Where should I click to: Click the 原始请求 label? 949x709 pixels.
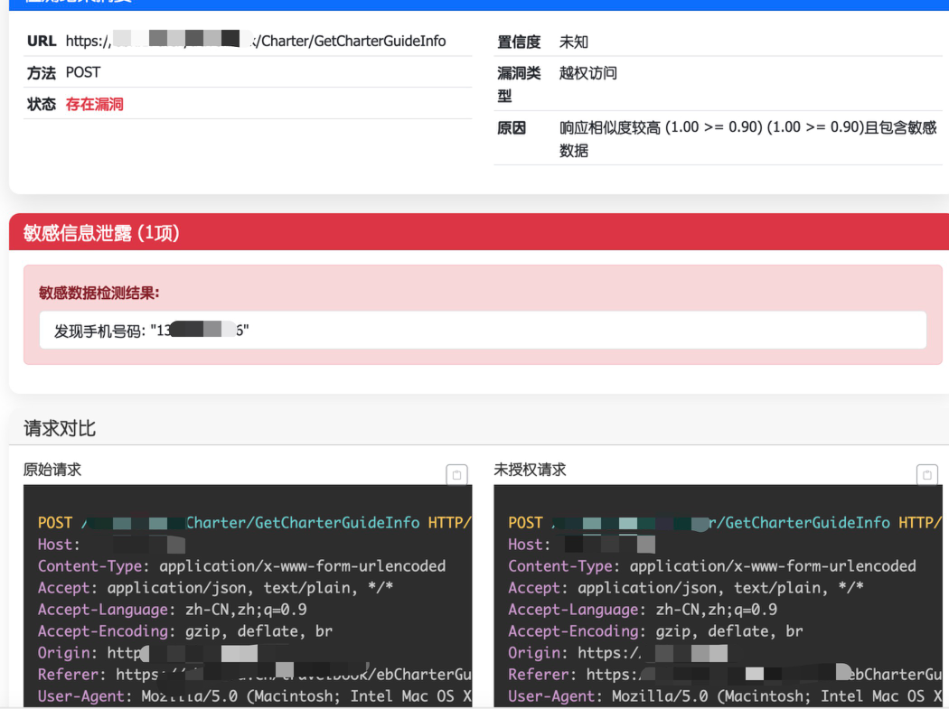point(52,470)
